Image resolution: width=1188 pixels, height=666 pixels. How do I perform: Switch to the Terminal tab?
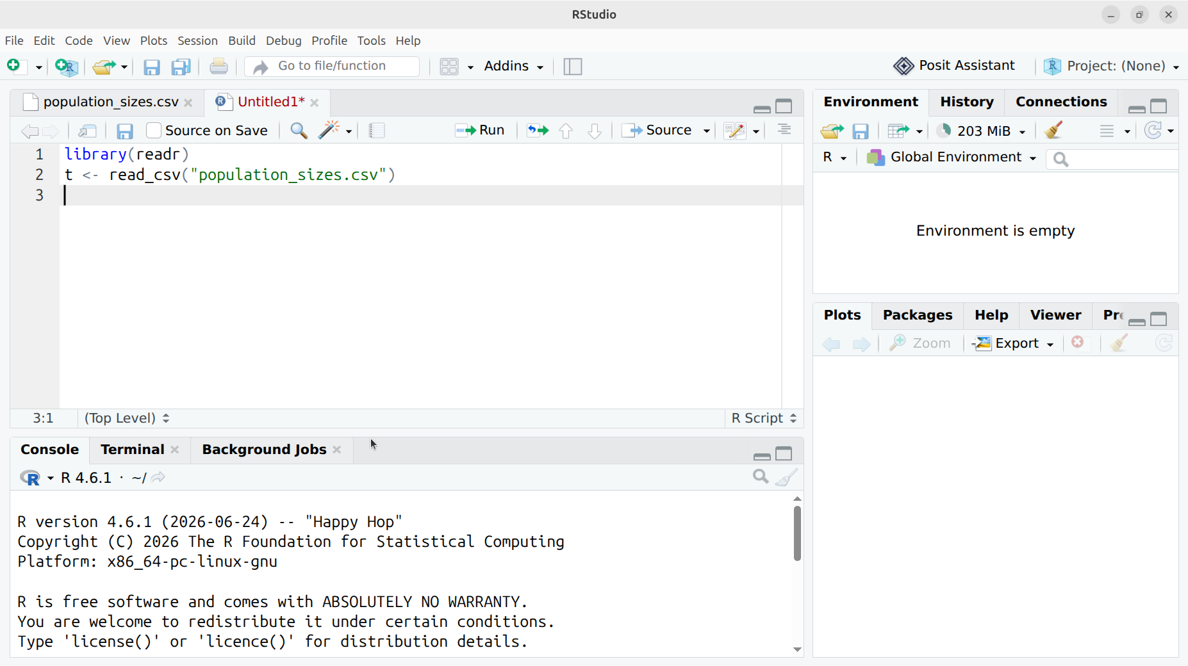[132, 450]
